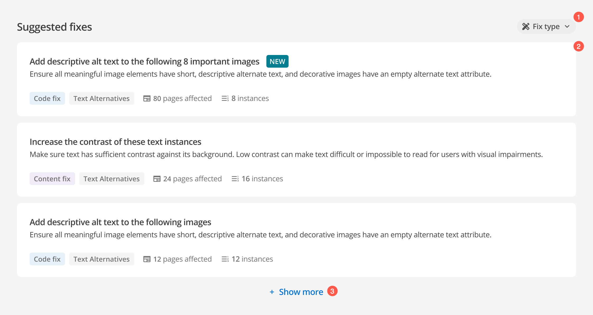593x315 pixels.
Task: Click Code fix tag on first card
Action: (47, 98)
